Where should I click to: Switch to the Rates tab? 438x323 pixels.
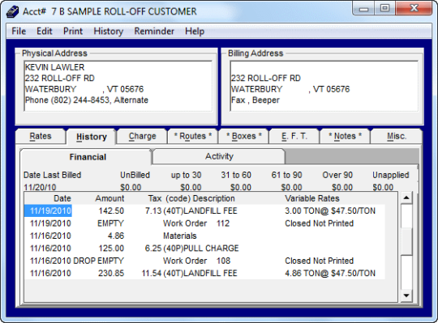(x=41, y=136)
